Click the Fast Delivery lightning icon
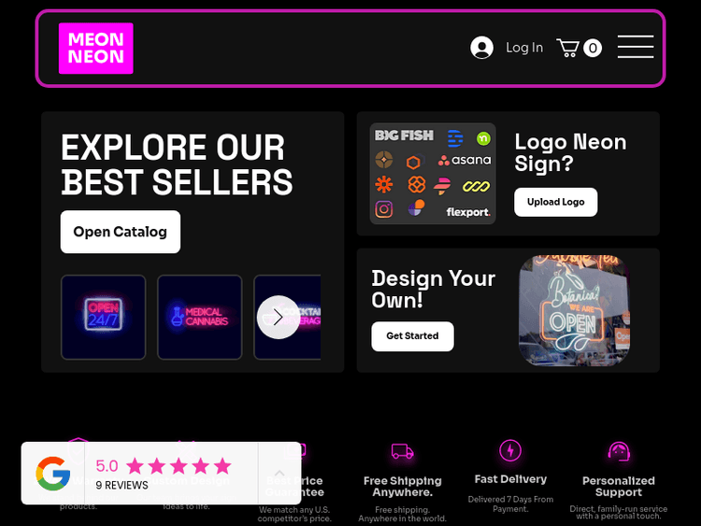 [x=510, y=450]
